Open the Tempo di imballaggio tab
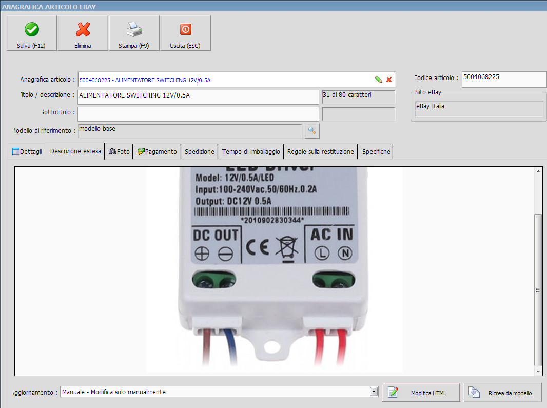Image resolution: width=547 pixels, height=408 pixels. point(251,151)
